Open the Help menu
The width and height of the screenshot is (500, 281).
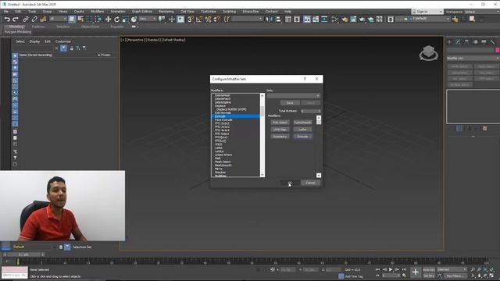pos(287,12)
